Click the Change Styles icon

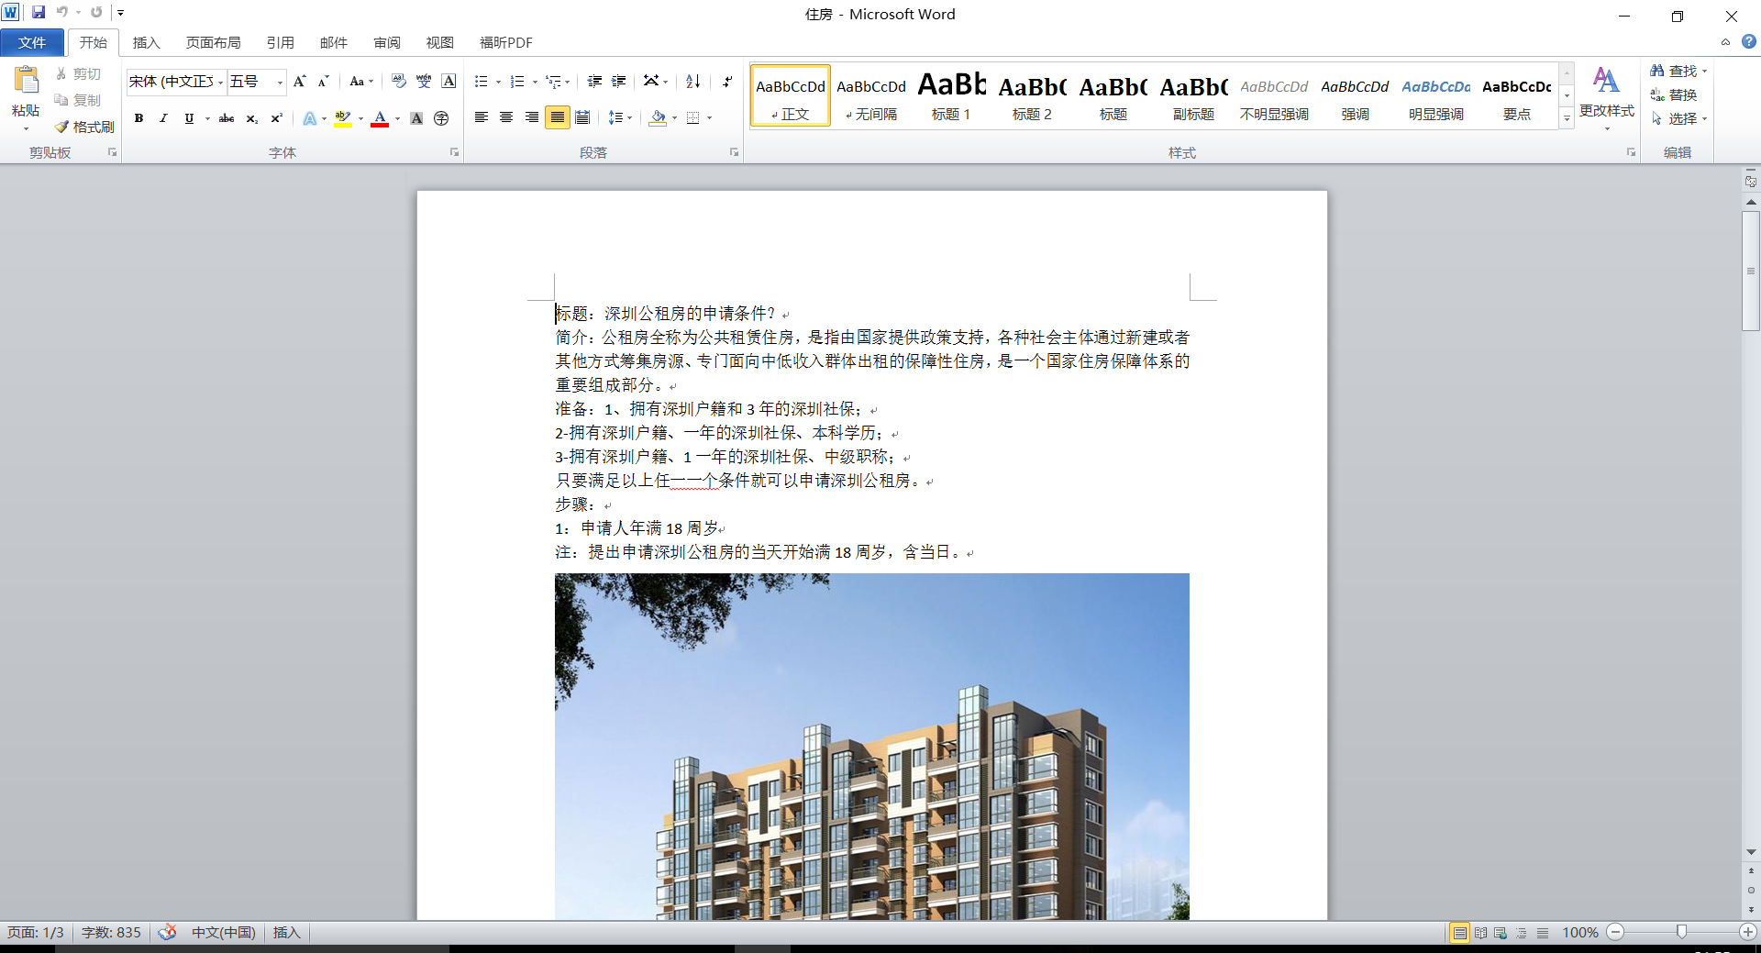1606,92
